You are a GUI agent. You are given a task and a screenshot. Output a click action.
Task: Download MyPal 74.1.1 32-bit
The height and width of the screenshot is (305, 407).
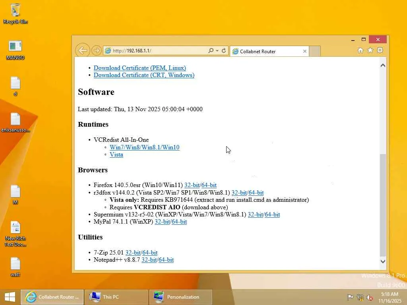point(162,222)
